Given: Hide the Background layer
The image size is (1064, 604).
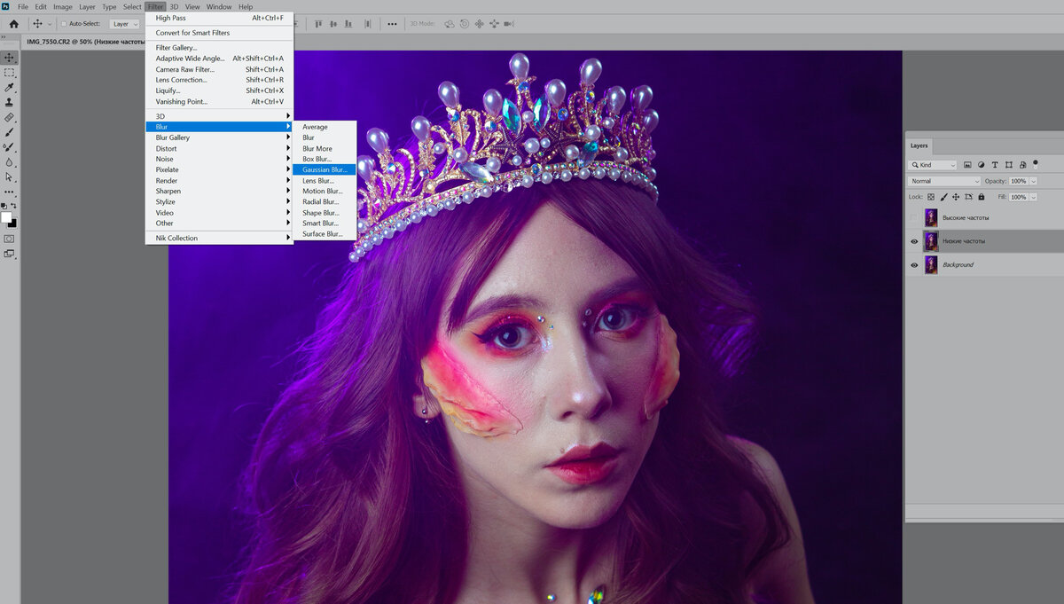Looking at the screenshot, I should pos(914,264).
